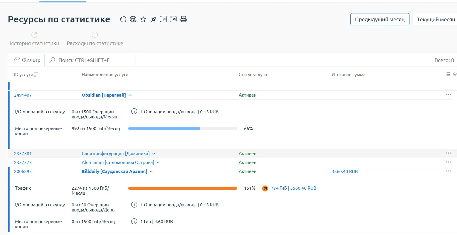Click the globe link icon in header

133,19
